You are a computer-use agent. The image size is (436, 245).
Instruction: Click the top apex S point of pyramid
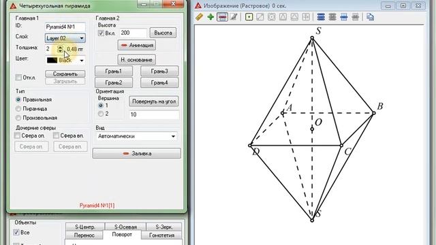(x=312, y=38)
